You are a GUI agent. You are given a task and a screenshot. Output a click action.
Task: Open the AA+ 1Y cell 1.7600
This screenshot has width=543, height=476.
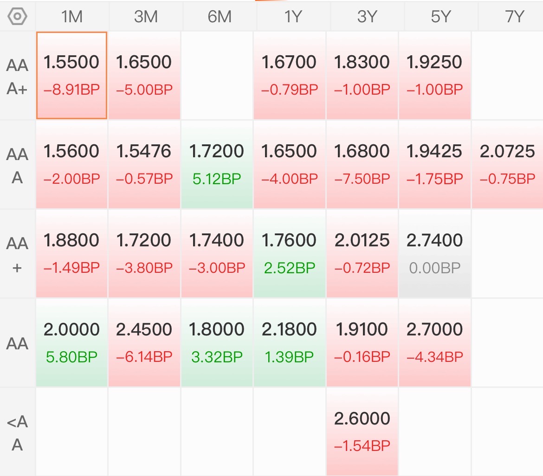(290, 253)
